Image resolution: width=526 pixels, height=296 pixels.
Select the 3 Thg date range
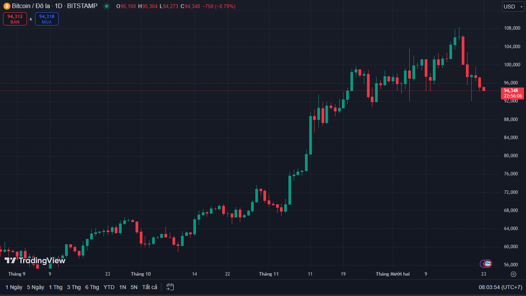pyautogui.click(x=74, y=287)
